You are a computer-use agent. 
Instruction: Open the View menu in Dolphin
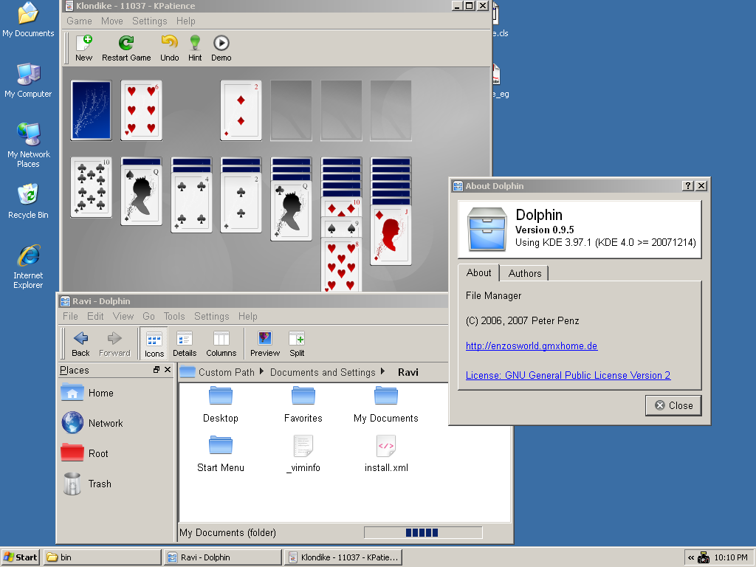123,316
